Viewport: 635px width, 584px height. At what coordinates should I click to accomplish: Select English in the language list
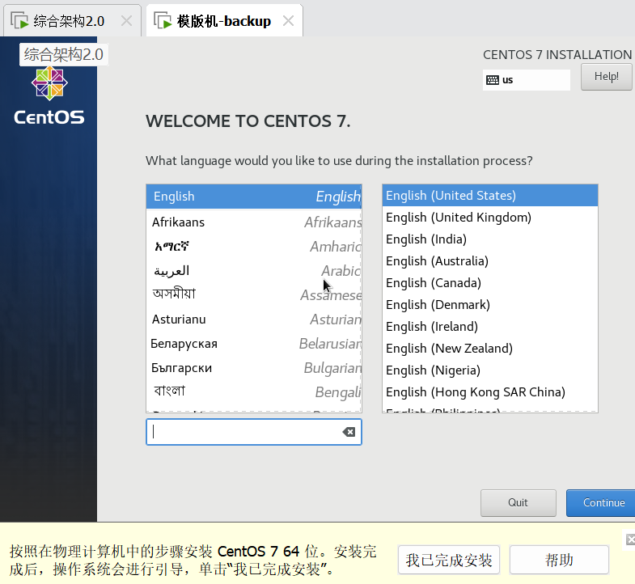point(254,197)
